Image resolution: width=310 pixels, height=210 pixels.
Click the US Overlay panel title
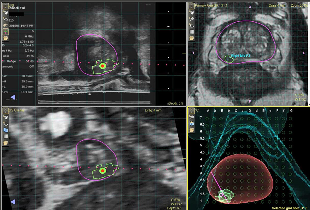pyautogui.click(x=17, y=110)
